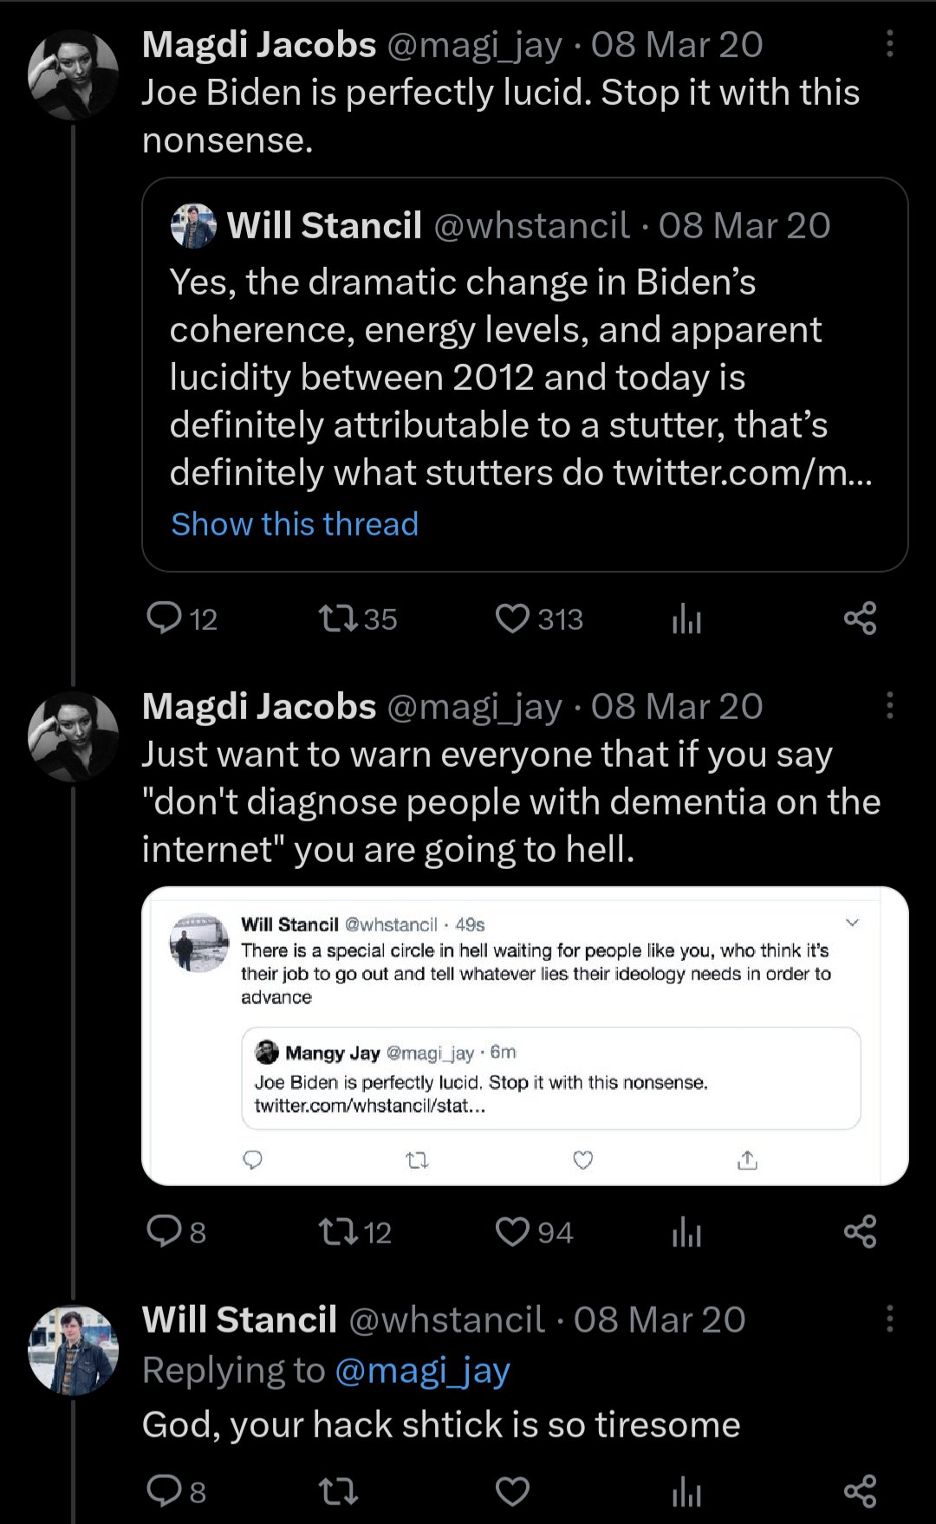The width and height of the screenshot is (936, 1524).
Task: Share the first Magdi Jacobs tweet
Action: point(860,619)
